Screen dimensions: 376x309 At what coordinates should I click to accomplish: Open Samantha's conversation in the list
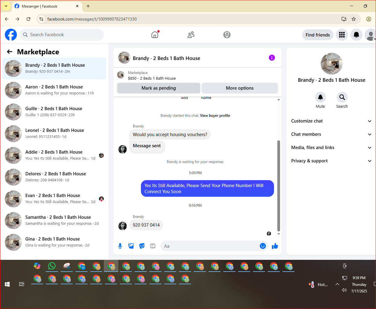(x=54, y=221)
